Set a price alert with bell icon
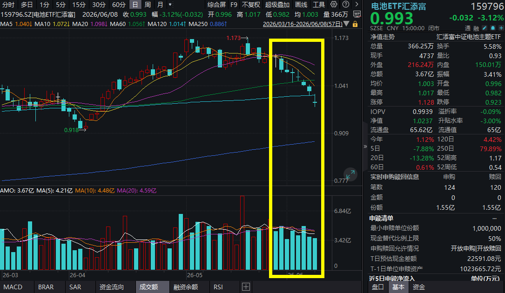This screenshot has height=293, width=505. coord(493,28)
